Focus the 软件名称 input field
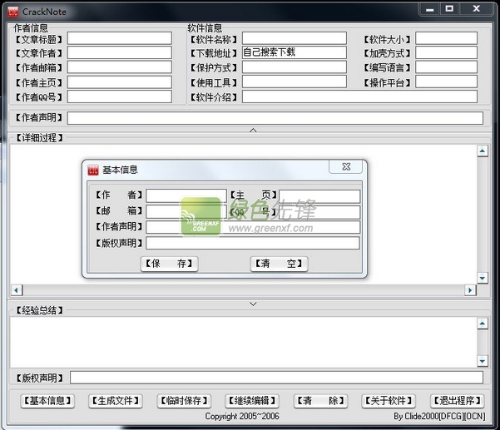Viewport: 500px width, 430px height. [x=295, y=38]
